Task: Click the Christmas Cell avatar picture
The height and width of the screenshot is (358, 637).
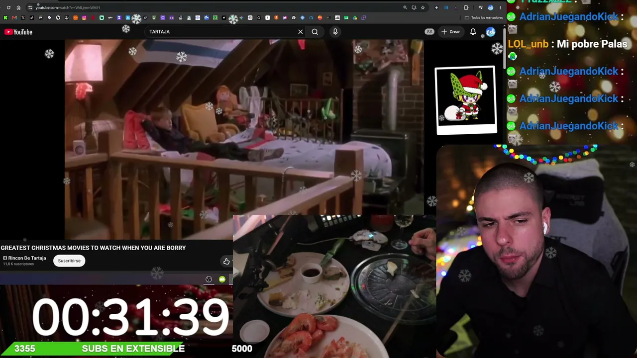Action: point(466,100)
